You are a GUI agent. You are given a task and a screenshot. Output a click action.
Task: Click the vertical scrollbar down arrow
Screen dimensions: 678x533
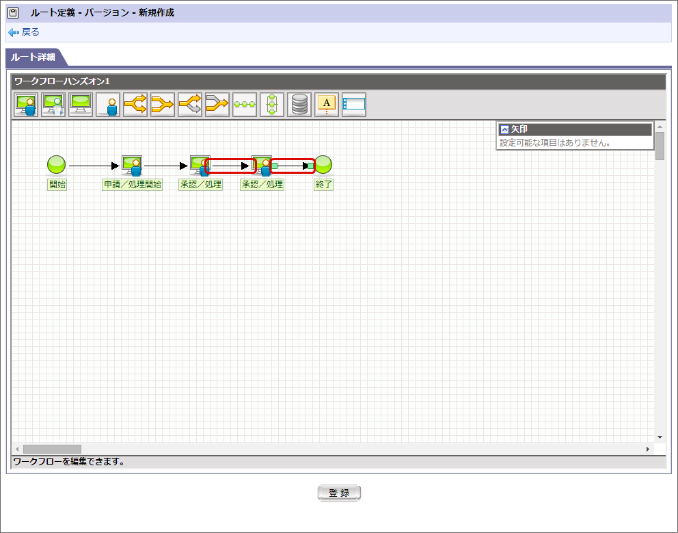pos(660,437)
